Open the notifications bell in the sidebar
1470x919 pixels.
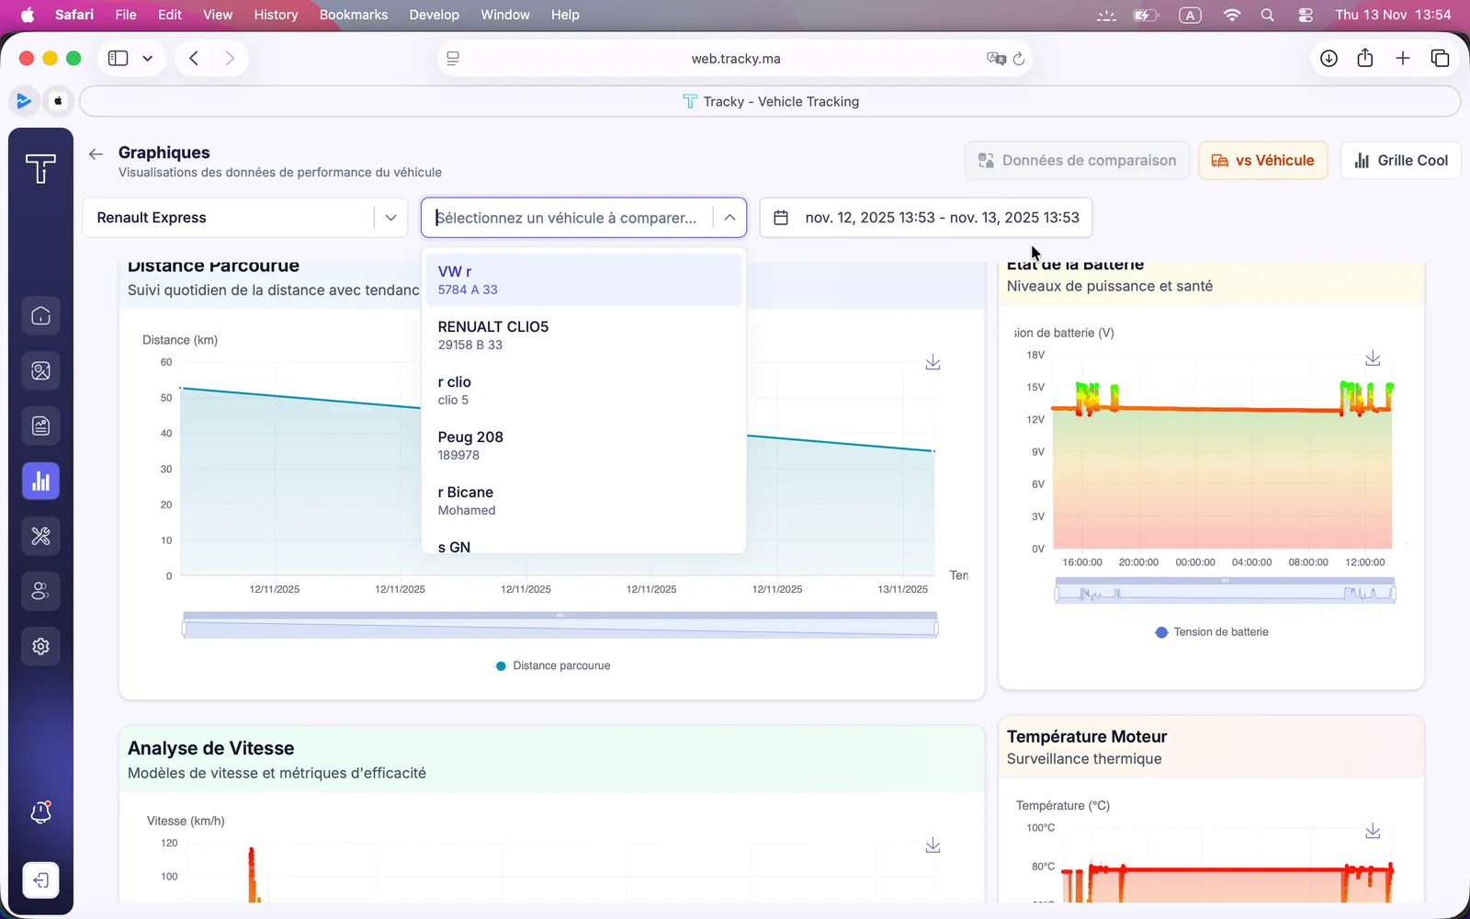tap(40, 812)
